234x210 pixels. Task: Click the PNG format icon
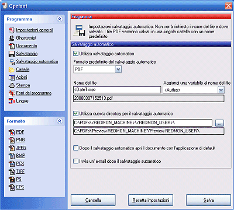tap(12, 140)
